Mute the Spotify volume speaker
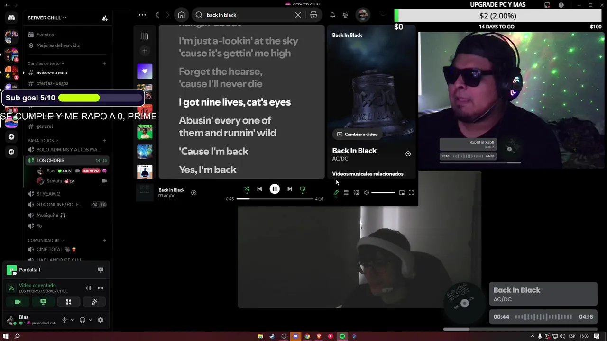 click(366, 193)
